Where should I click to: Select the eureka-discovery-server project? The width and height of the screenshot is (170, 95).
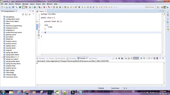click(x=14, y=32)
